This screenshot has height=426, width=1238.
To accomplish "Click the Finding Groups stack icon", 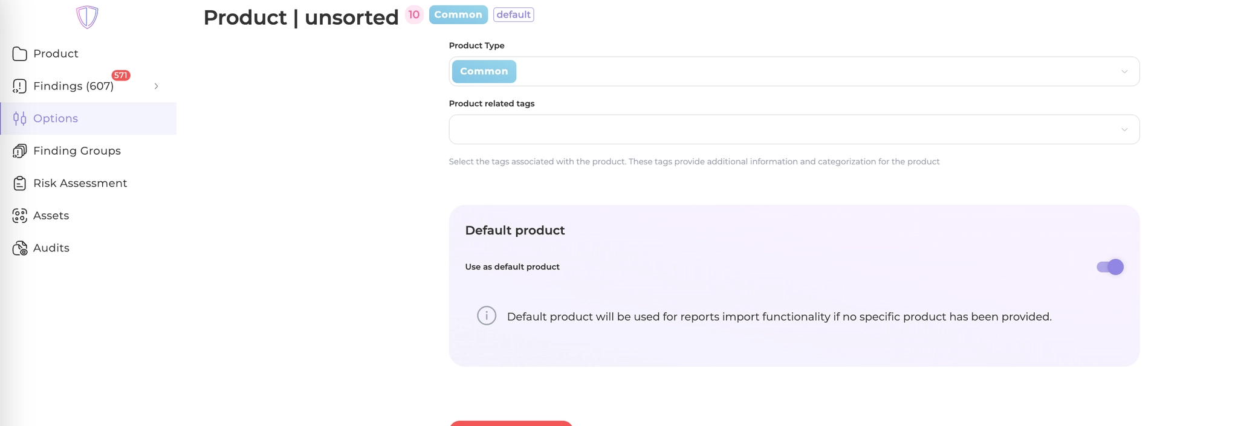I will pyautogui.click(x=19, y=151).
